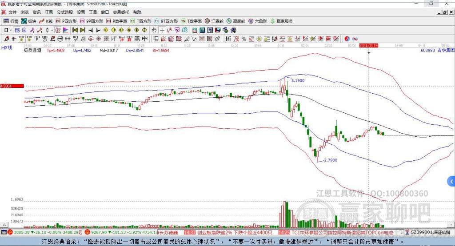Open the 浏览 menu
Viewport: 455px width, 246px height.
point(25,12)
